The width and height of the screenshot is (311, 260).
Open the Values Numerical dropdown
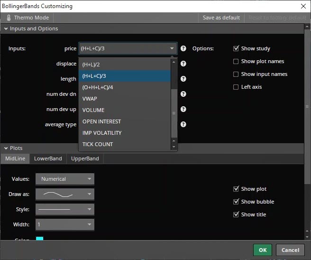[65, 179]
